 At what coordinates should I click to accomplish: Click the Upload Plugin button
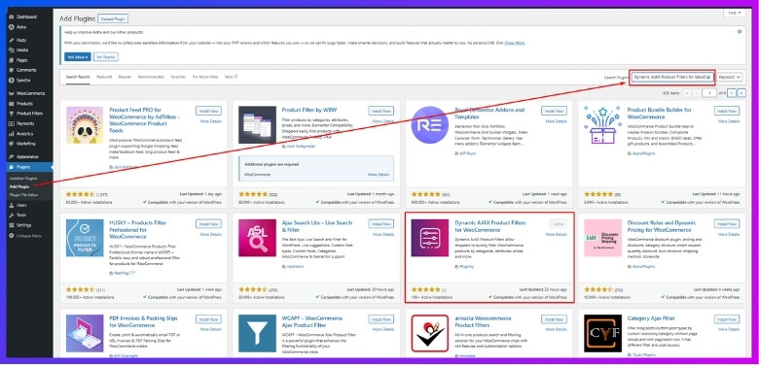point(113,18)
